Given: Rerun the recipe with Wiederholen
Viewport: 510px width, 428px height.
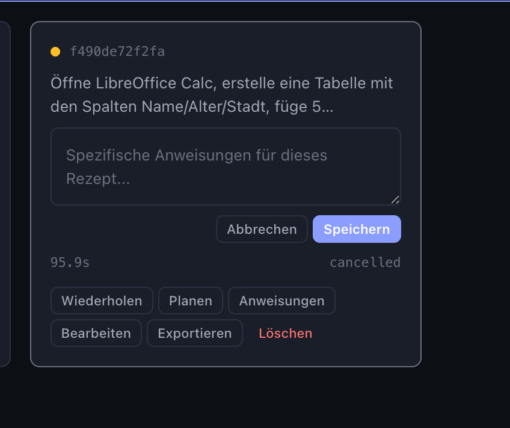Looking at the screenshot, I should 102,301.
